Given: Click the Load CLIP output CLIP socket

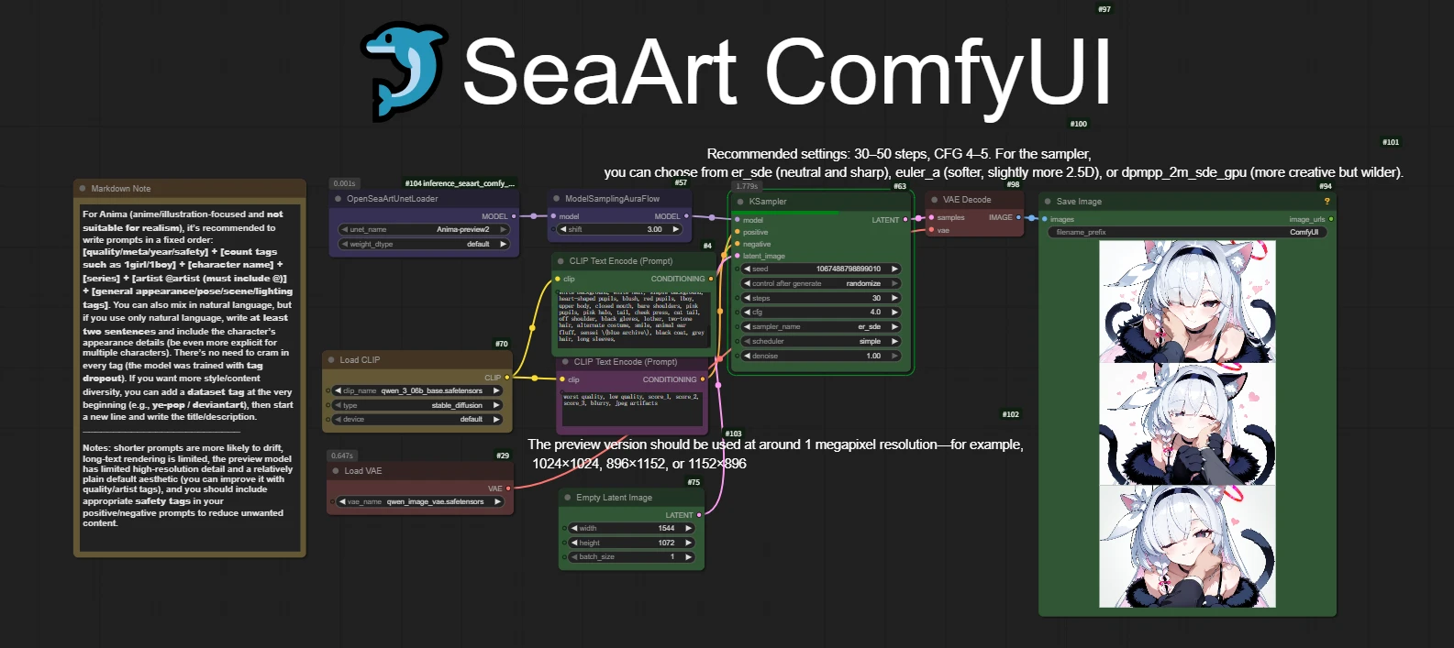Looking at the screenshot, I should pyautogui.click(x=507, y=378).
